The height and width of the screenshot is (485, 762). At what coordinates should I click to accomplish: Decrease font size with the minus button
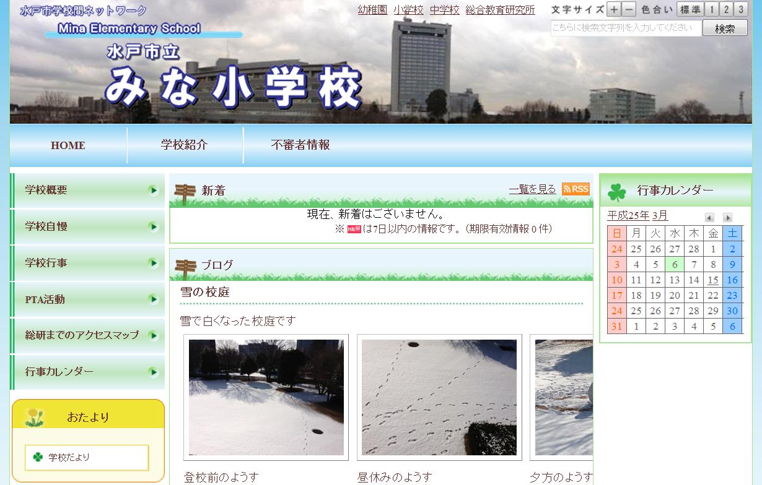629,9
